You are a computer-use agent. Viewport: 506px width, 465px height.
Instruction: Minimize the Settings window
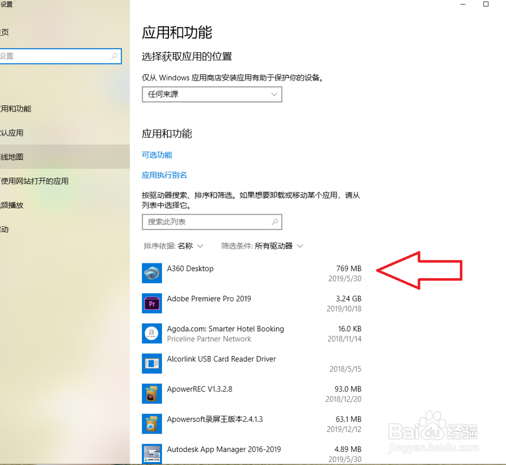point(463,4)
